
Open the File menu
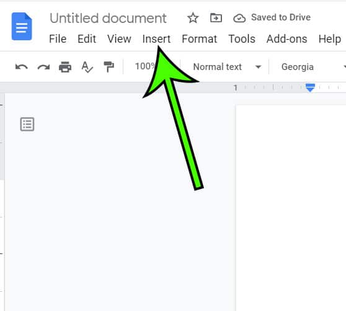coord(58,39)
